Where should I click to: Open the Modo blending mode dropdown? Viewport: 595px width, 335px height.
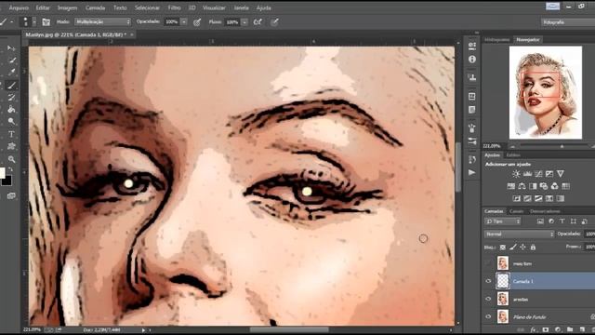click(102, 22)
